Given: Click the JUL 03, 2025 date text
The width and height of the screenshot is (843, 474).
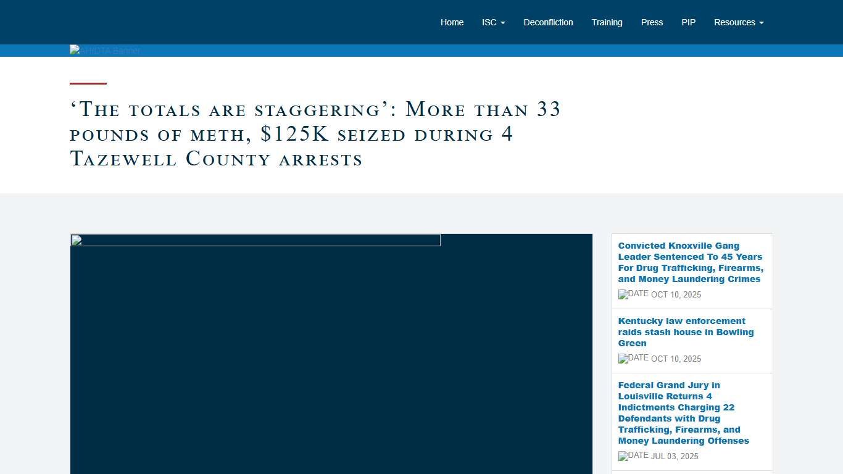Looking at the screenshot, I should [675, 457].
